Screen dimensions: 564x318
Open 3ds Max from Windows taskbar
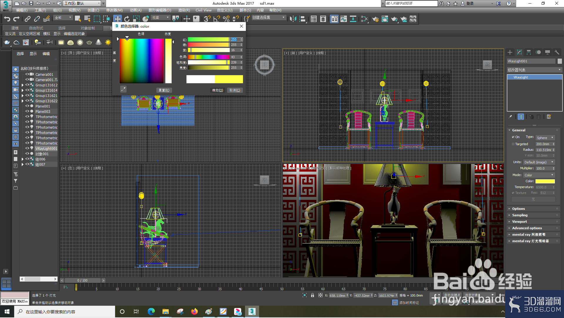252,312
